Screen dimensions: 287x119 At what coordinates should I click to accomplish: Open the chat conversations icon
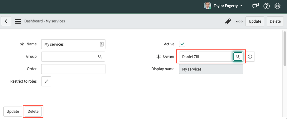255,6
